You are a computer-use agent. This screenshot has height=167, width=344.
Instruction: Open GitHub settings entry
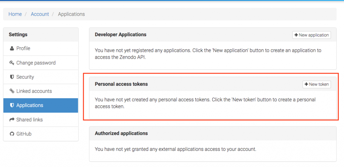(41, 134)
